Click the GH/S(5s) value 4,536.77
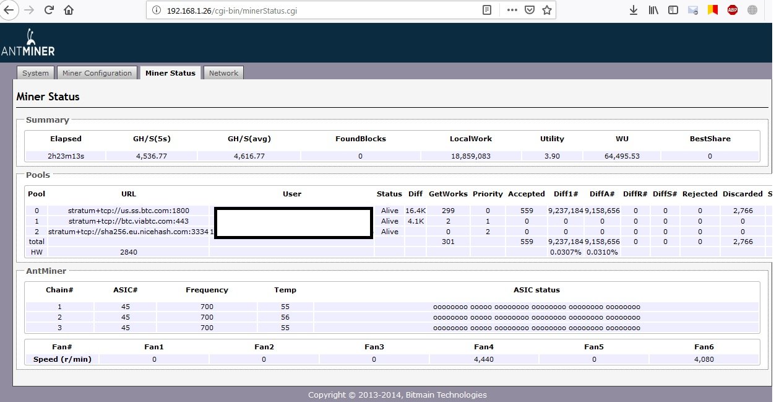 click(152, 156)
